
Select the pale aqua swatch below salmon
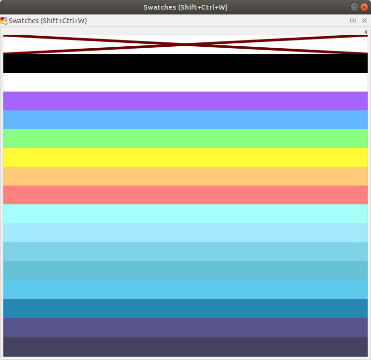pyautogui.click(x=185, y=213)
